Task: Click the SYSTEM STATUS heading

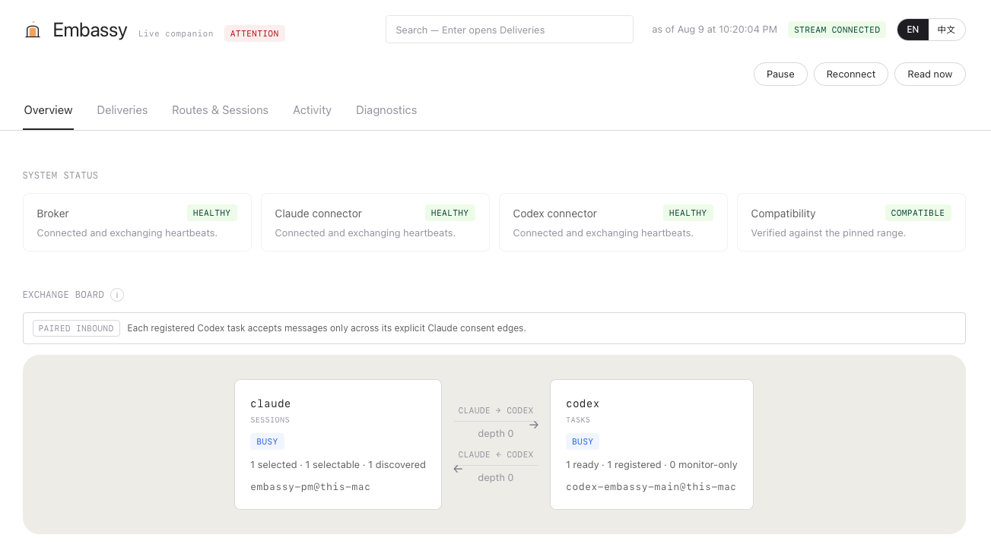Action: pyautogui.click(x=61, y=176)
